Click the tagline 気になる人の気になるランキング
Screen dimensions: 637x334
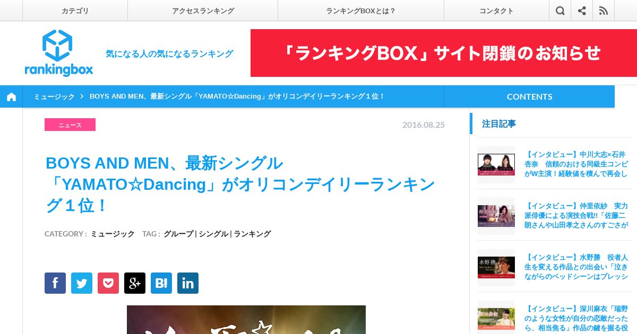(x=169, y=54)
